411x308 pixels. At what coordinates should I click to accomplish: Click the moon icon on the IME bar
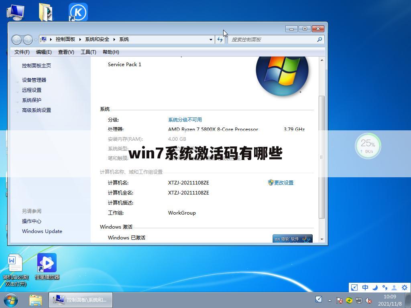coord(375,288)
